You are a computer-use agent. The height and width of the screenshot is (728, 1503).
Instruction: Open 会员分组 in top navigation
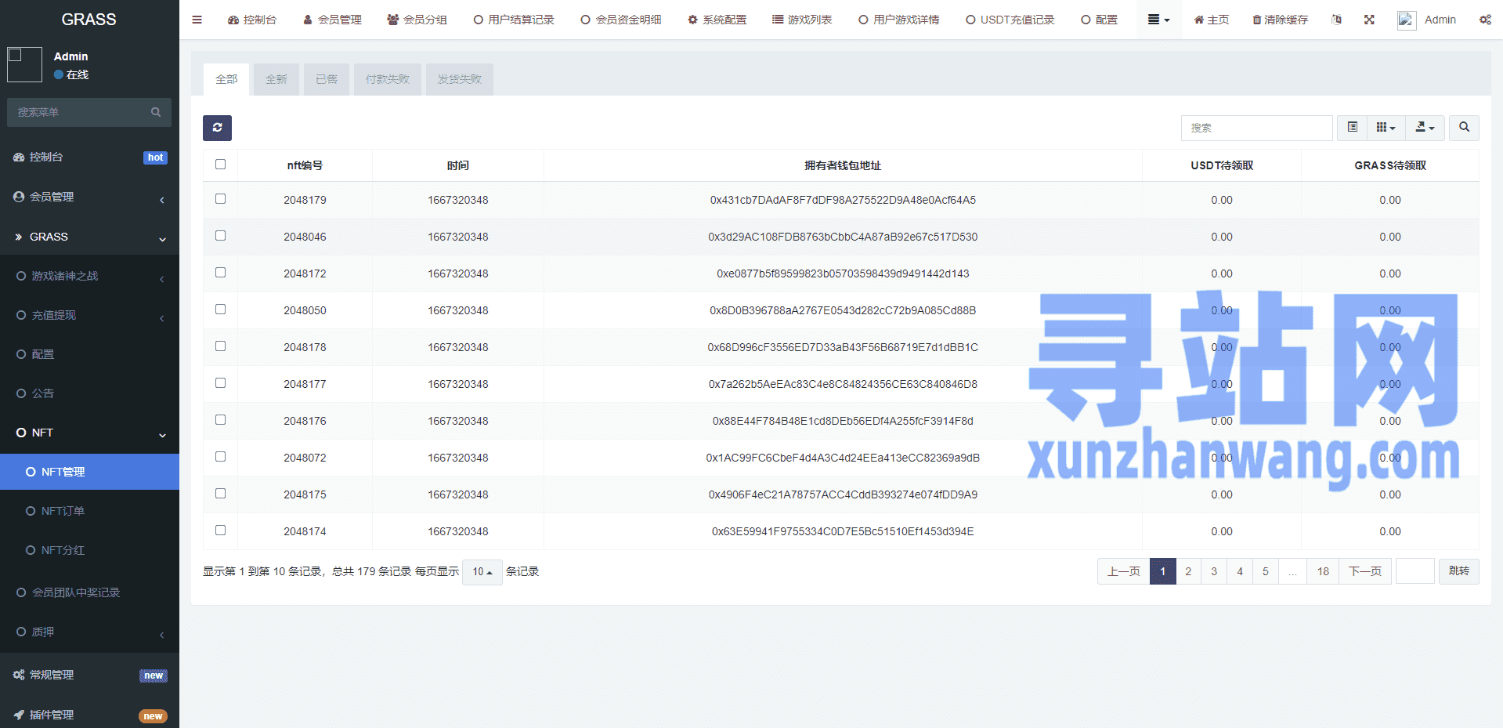click(417, 20)
